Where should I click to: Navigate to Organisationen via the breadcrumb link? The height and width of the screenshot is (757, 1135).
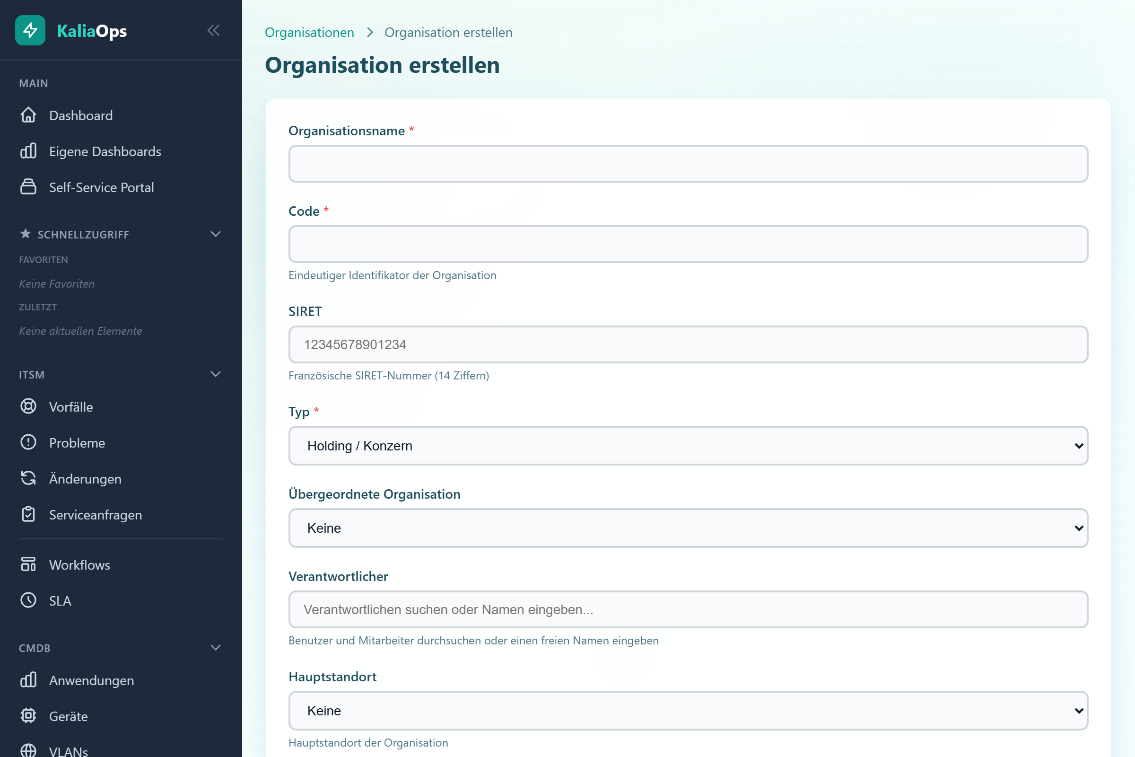[x=309, y=32]
